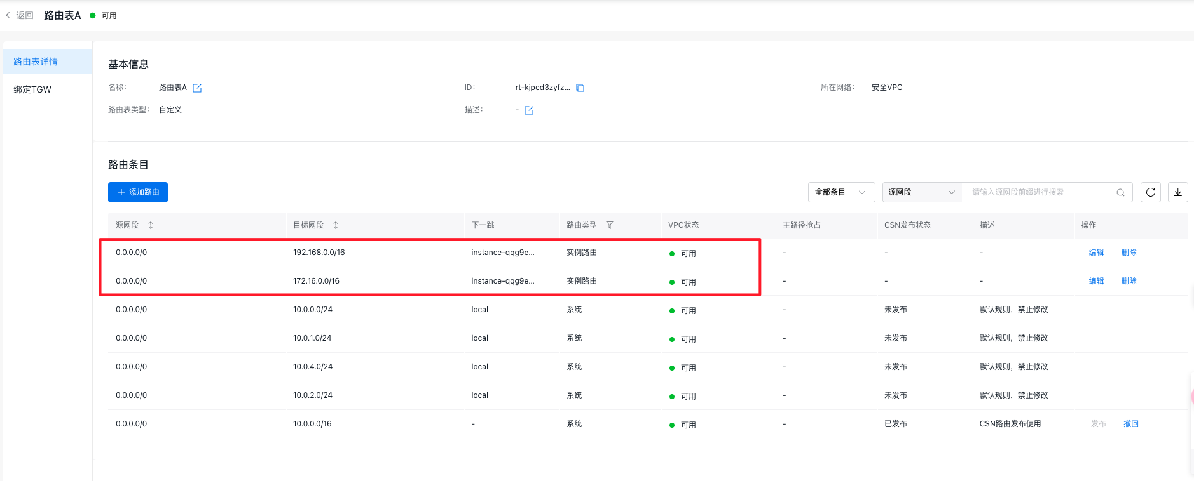Click the 172.16.0.0/16 target cell
1194x481 pixels.
pos(316,281)
